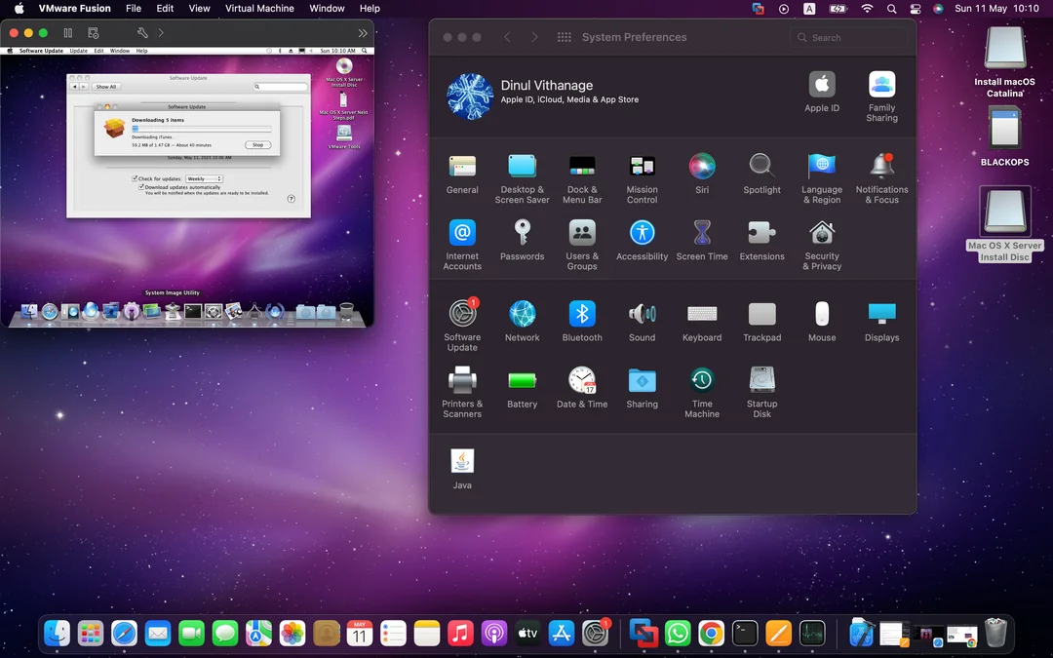
Task: Open Security & Privacy pane
Action: pyautogui.click(x=821, y=245)
